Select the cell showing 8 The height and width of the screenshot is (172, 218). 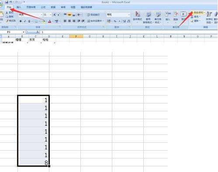click(34, 162)
